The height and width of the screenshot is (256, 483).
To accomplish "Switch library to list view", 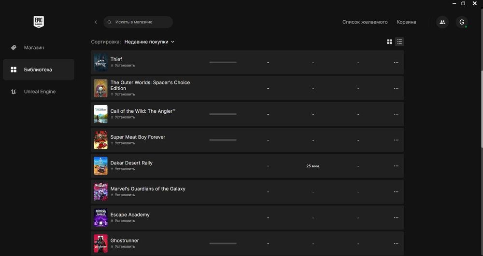I will (x=399, y=42).
